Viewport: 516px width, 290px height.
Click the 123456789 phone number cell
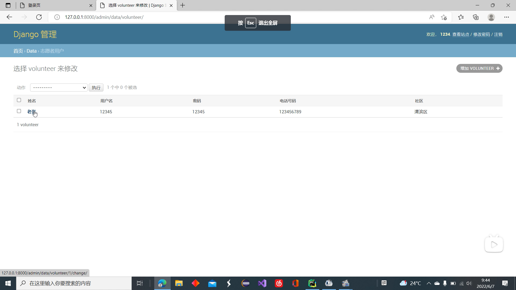[x=290, y=112]
